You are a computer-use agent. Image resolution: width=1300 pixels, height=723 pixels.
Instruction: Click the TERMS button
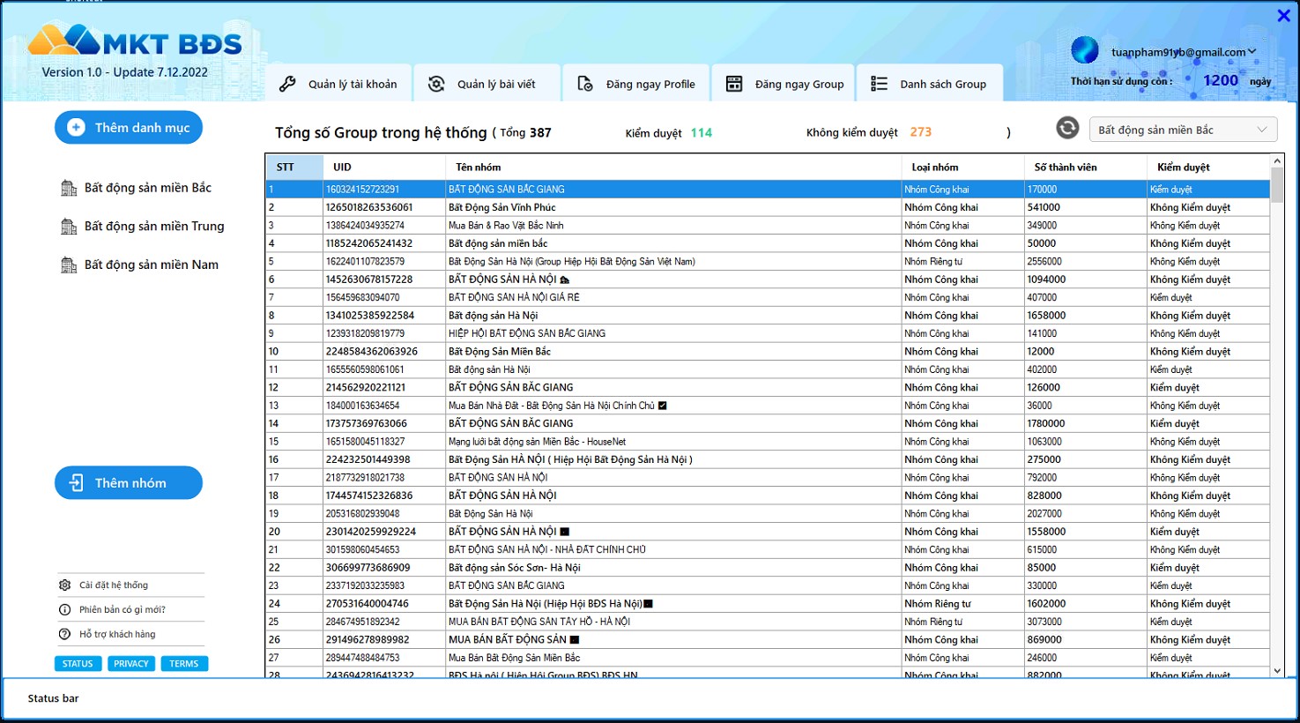pyautogui.click(x=184, y=664)
